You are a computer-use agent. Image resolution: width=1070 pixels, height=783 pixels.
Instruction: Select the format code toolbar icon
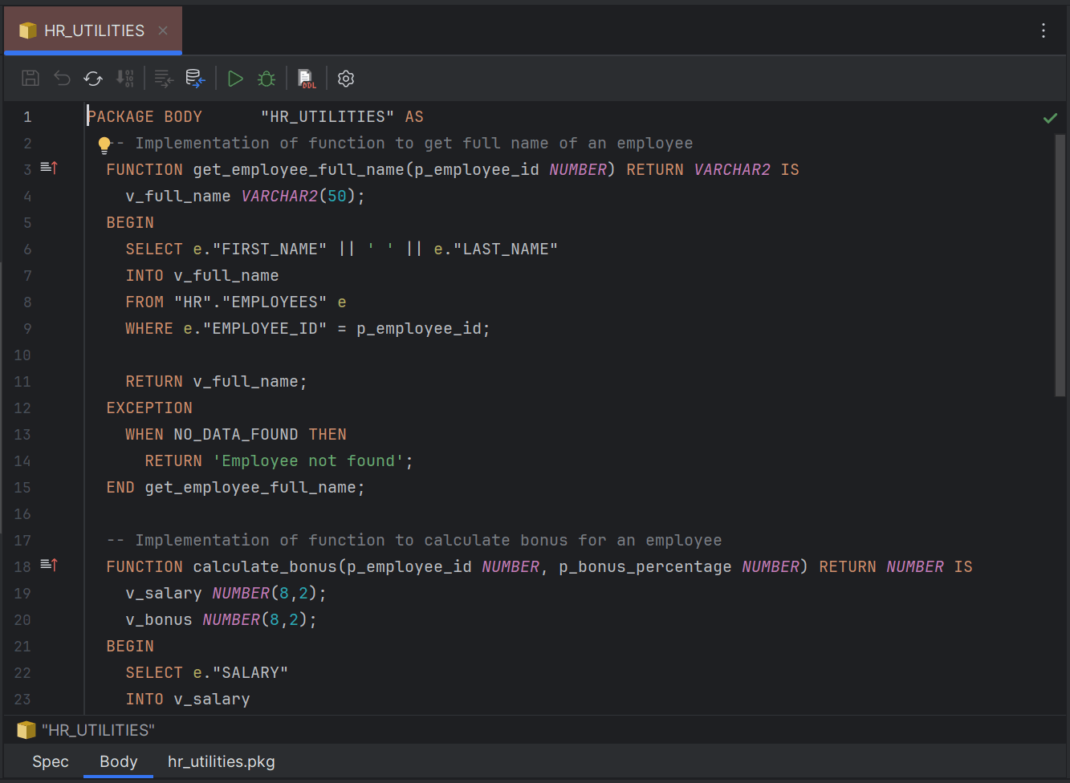point(163,78)
